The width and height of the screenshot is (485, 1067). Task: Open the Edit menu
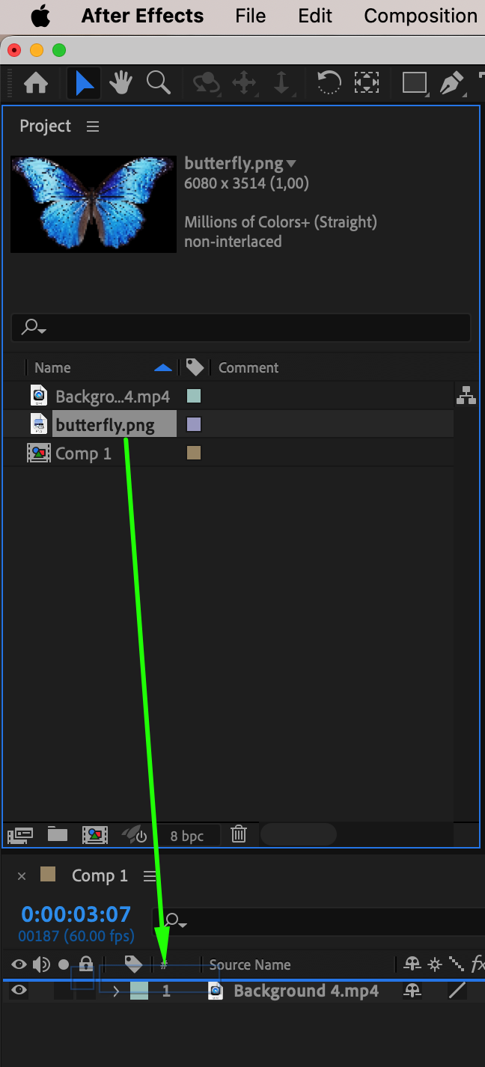pyautogui.click(x=315, y=16)
